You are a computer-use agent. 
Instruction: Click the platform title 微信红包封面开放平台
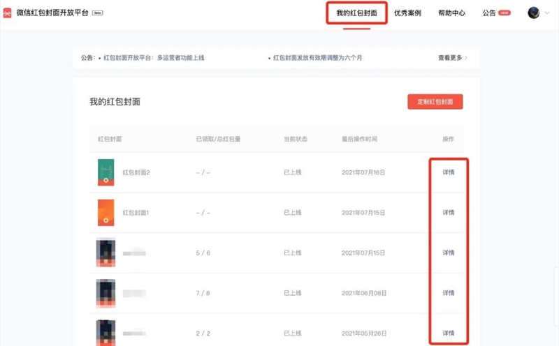52,13
